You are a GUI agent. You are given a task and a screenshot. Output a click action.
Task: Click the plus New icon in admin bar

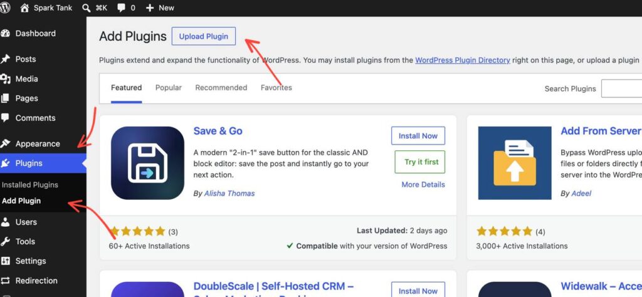pyautogui.click(x=149, y=8)
